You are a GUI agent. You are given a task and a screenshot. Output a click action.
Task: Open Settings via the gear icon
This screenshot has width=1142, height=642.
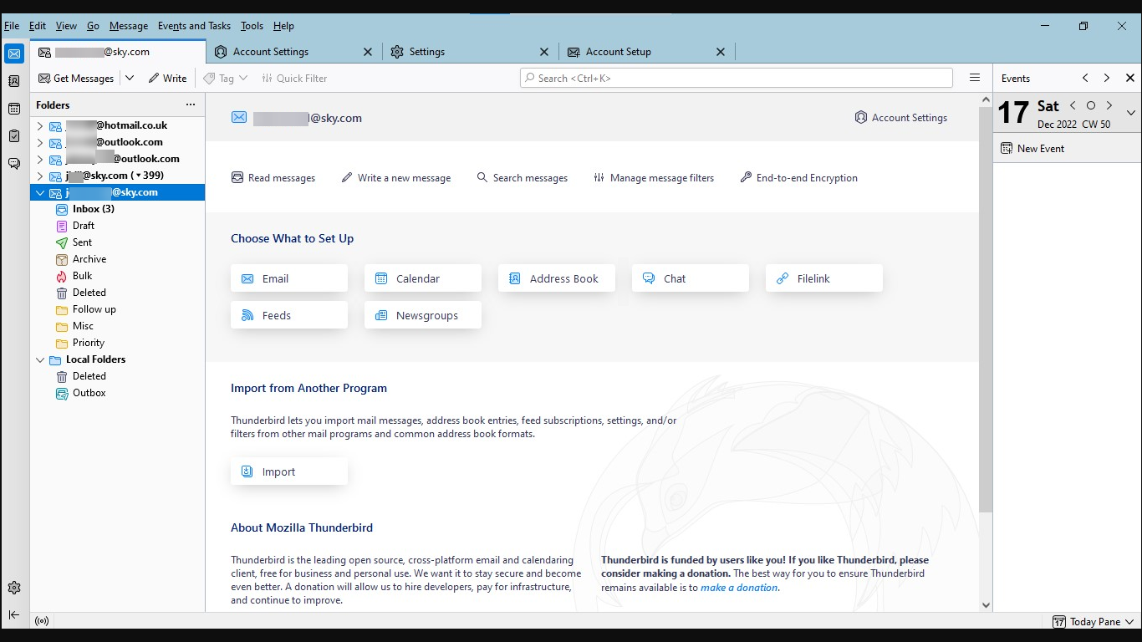13,588
